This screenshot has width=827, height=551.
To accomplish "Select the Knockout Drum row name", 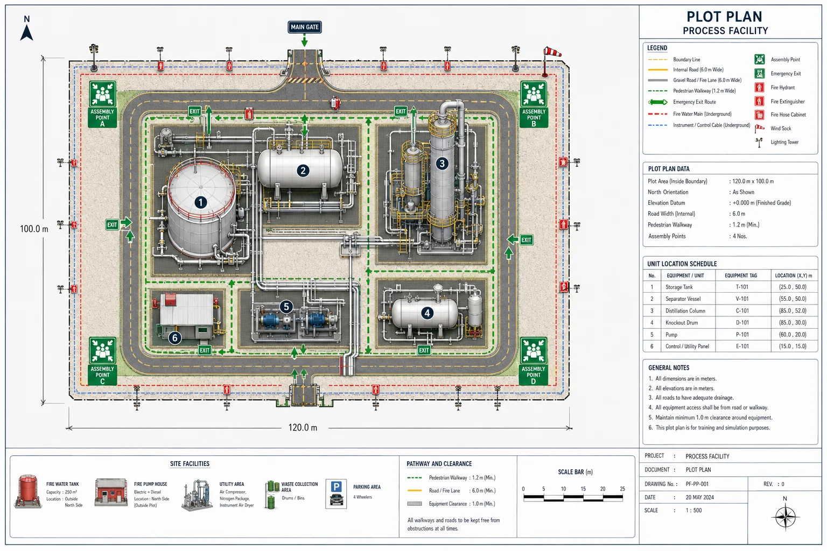I will (682, 323).
